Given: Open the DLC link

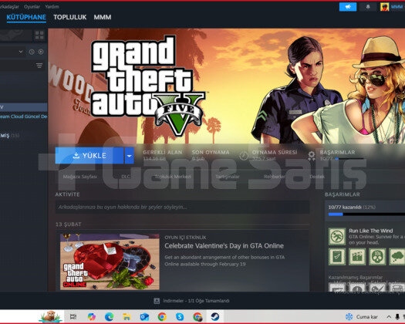Looking at the screenshot, I should [x=126, y=177].
